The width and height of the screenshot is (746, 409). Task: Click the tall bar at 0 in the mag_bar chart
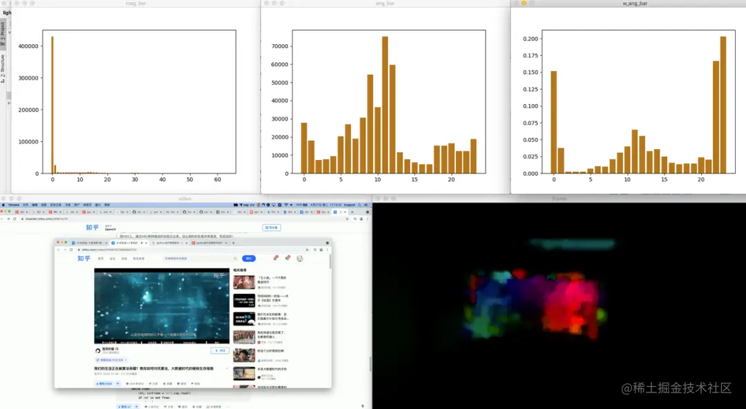pos(52,105)
